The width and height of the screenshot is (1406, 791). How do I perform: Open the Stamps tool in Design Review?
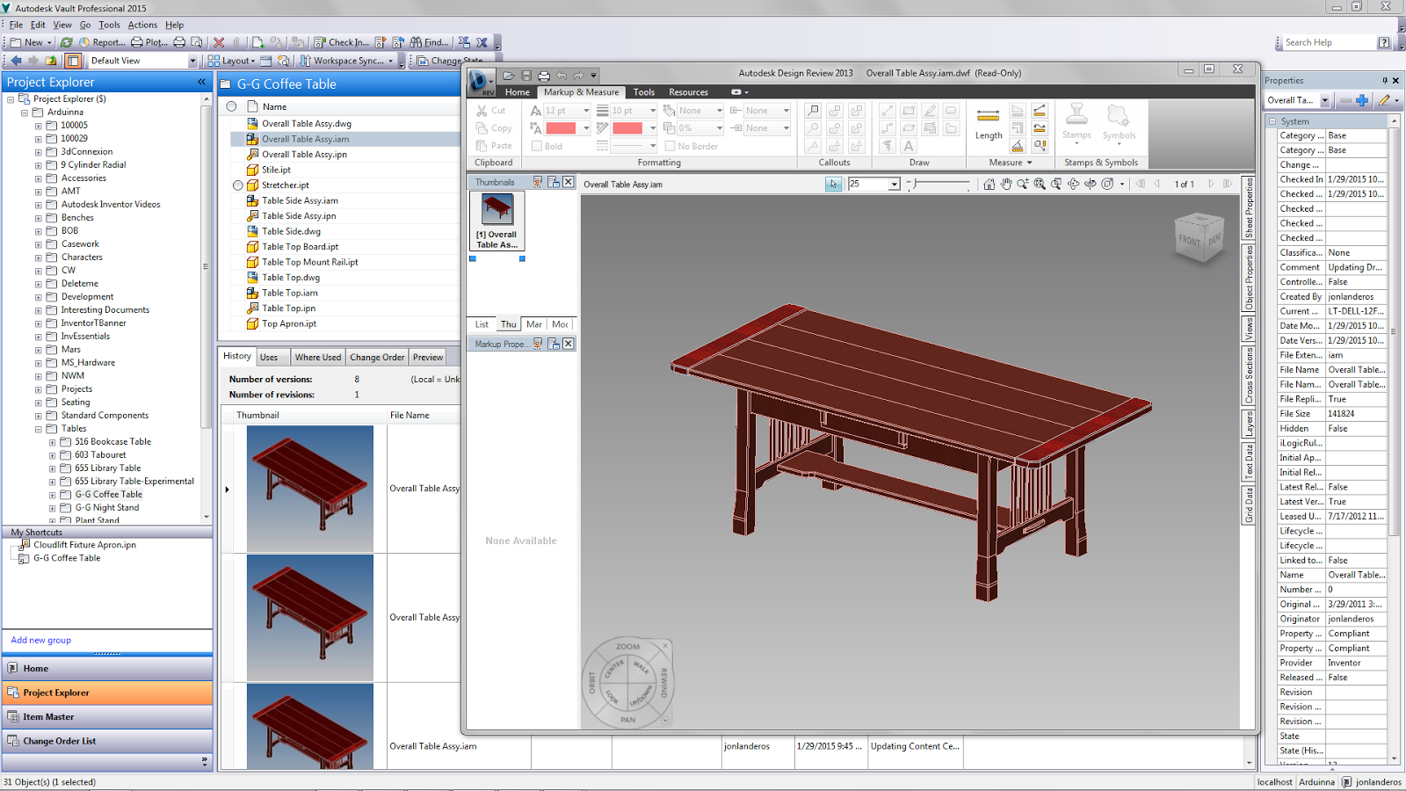[x=1077, y=123]
